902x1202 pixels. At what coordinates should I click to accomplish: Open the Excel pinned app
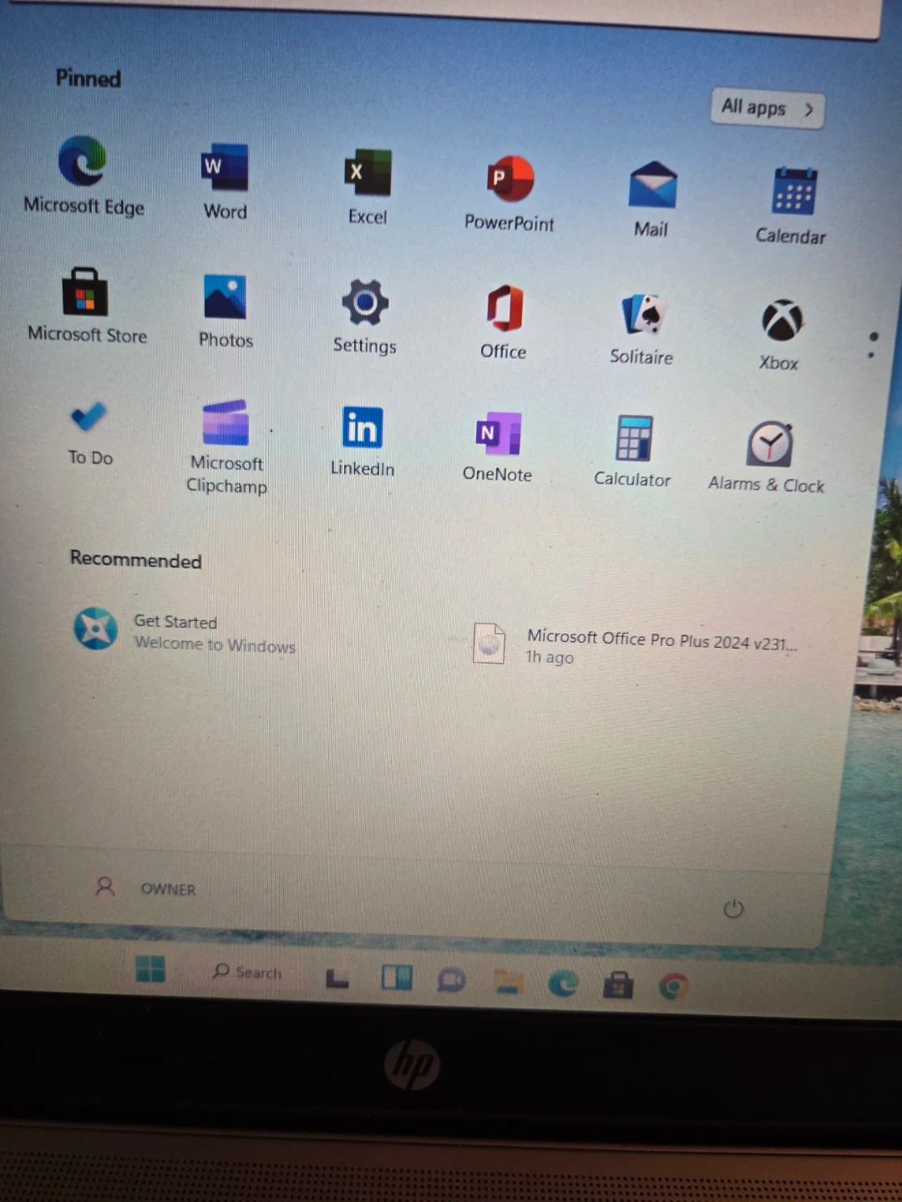tap(367, 174)
